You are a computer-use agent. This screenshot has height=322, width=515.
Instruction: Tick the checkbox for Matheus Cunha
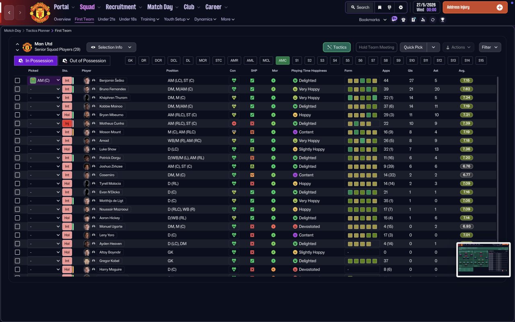coord(17,124)
